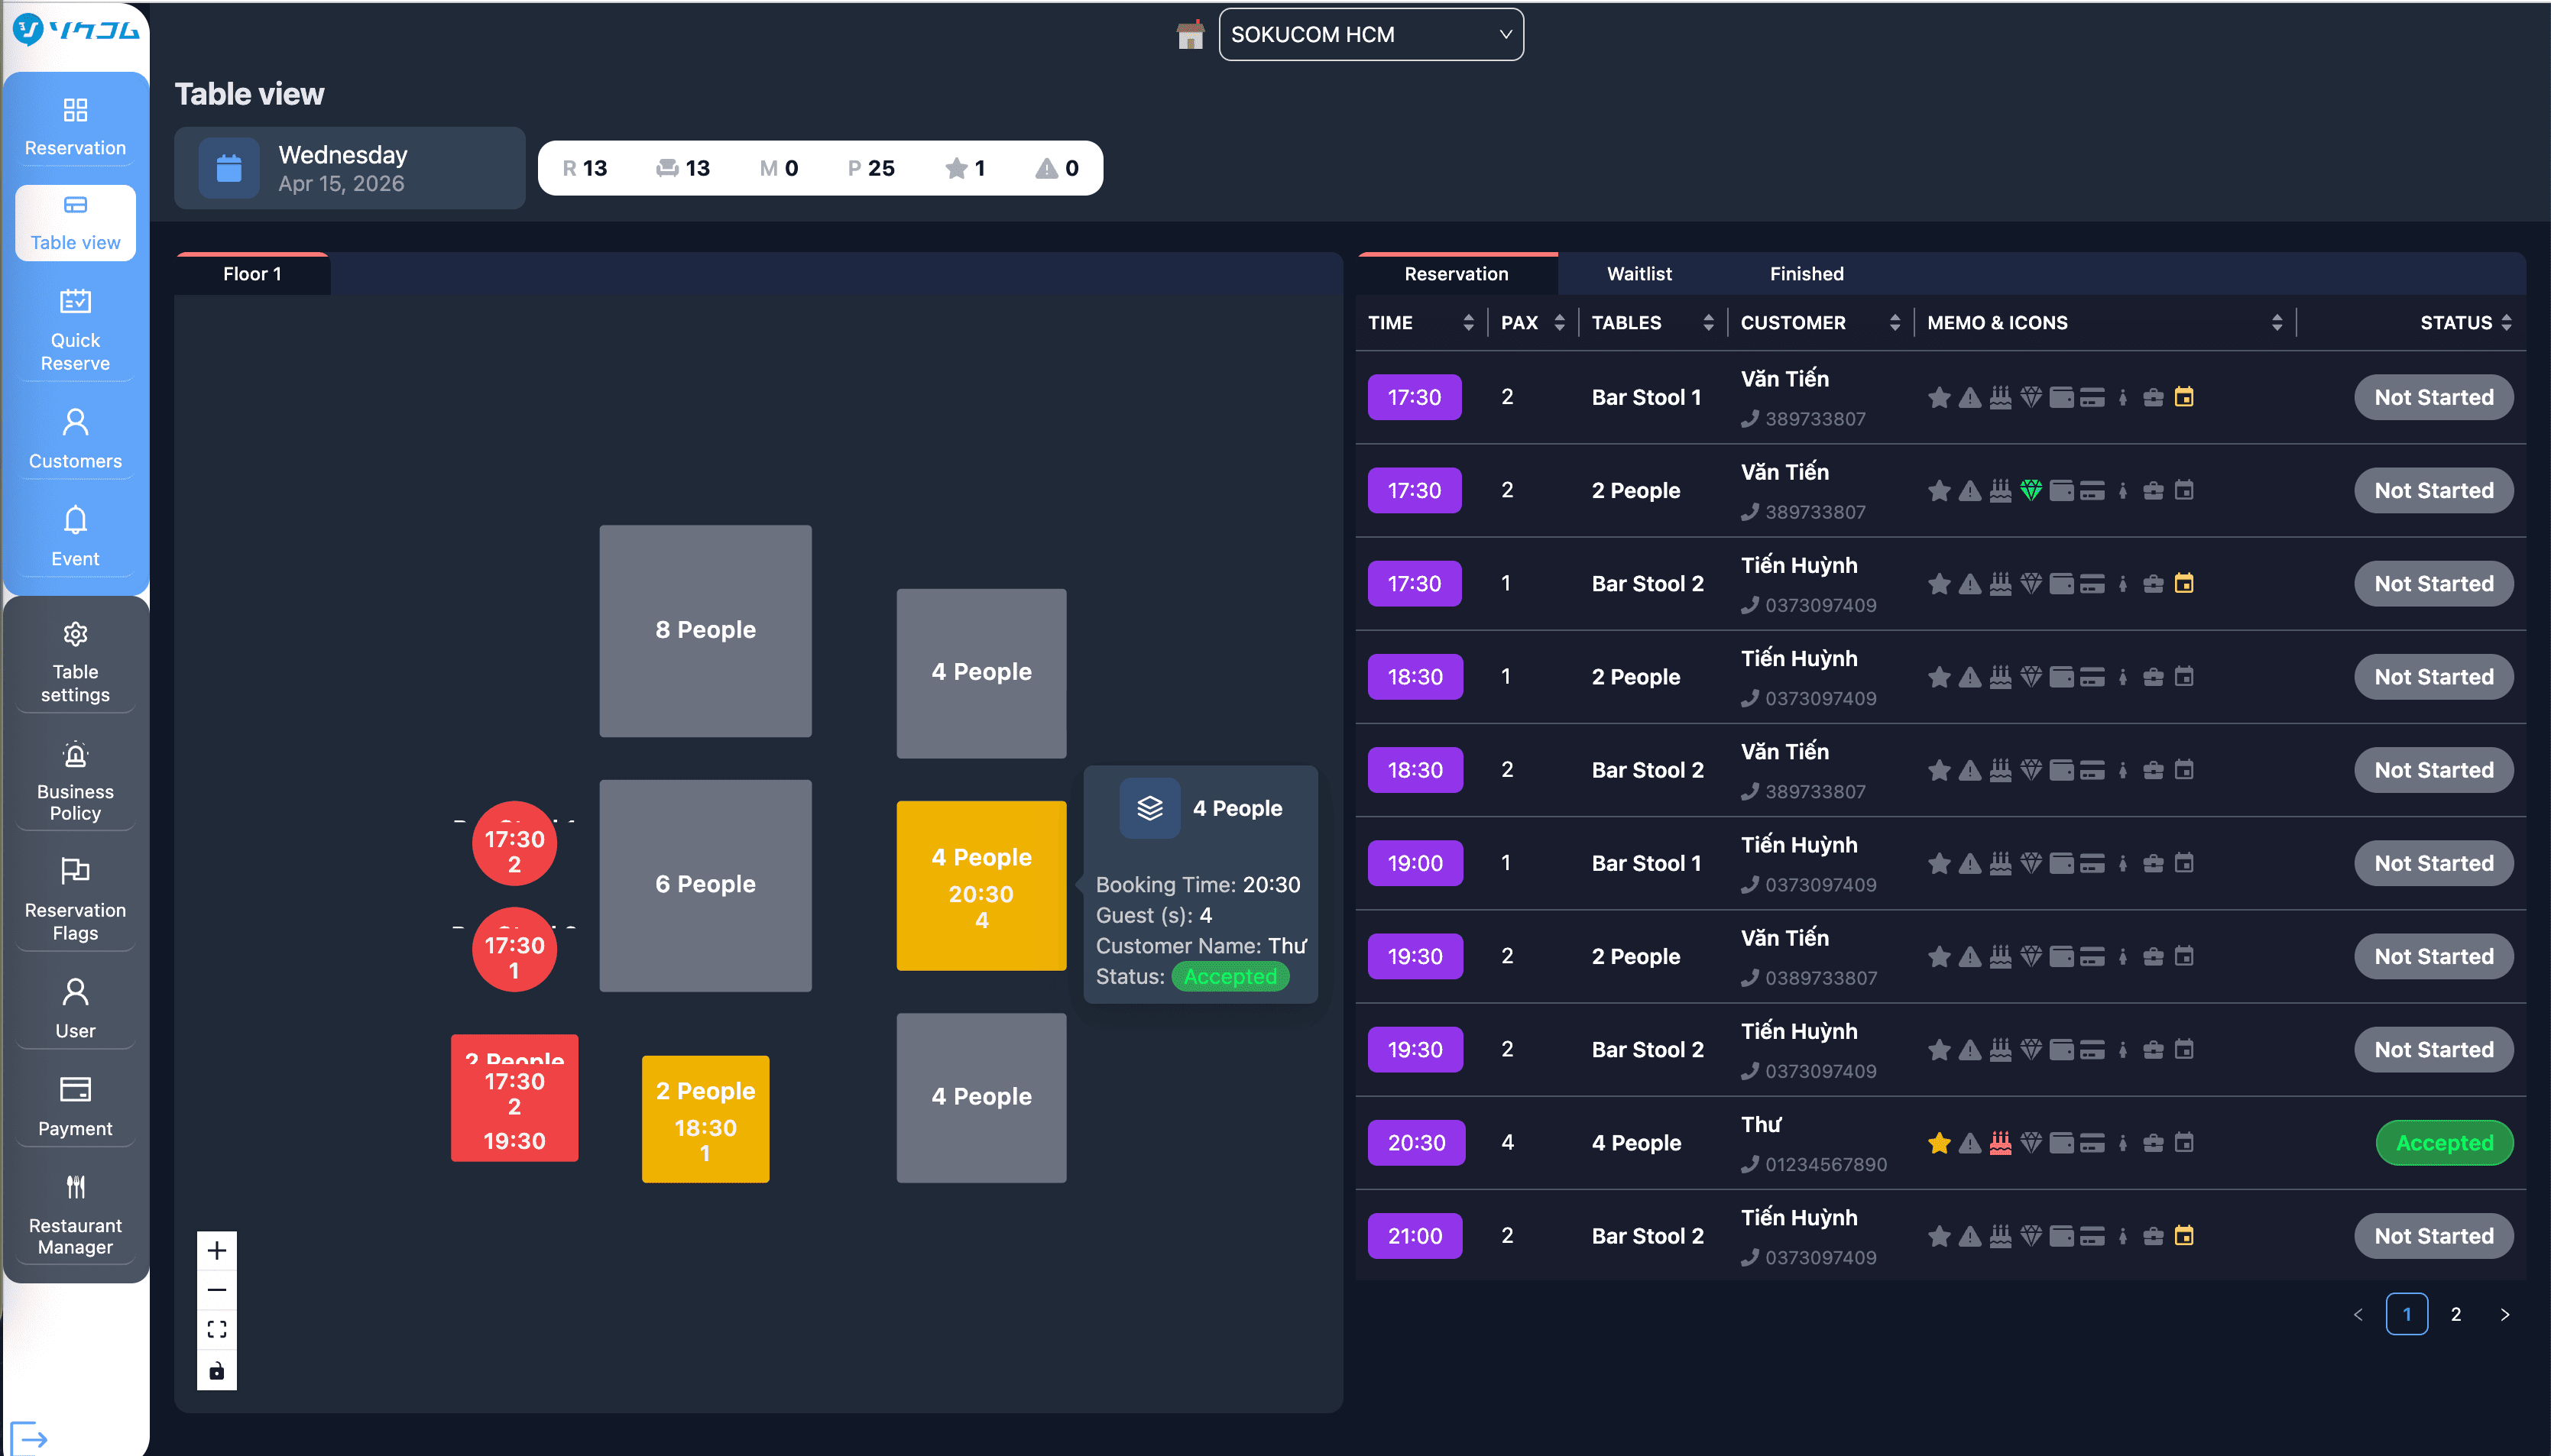Click warning count indicator in summary

pos(1056,168)
